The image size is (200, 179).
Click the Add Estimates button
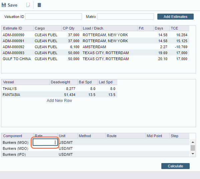click(175, 17)
